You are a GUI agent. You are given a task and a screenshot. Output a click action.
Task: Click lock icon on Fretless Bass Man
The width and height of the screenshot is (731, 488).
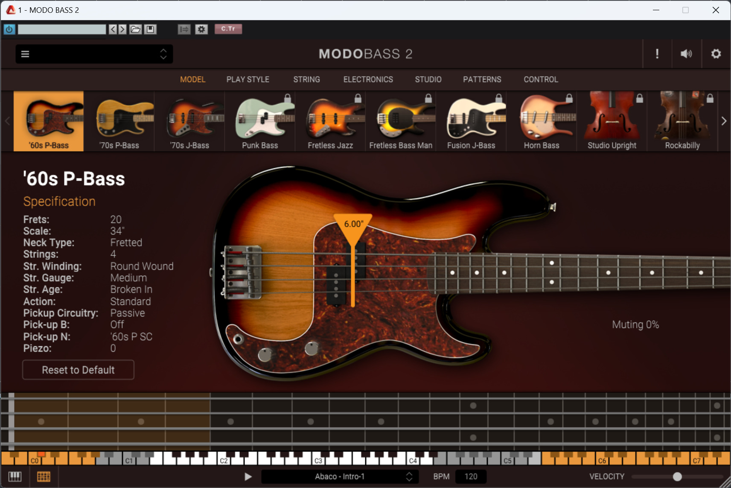pos(428,98)
